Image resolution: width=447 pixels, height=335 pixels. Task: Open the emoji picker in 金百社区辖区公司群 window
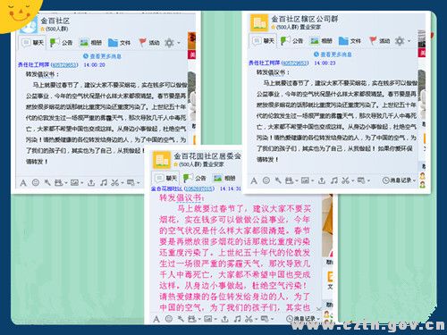[266, 180]
